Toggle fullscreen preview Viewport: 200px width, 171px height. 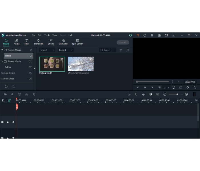point(195,87)
